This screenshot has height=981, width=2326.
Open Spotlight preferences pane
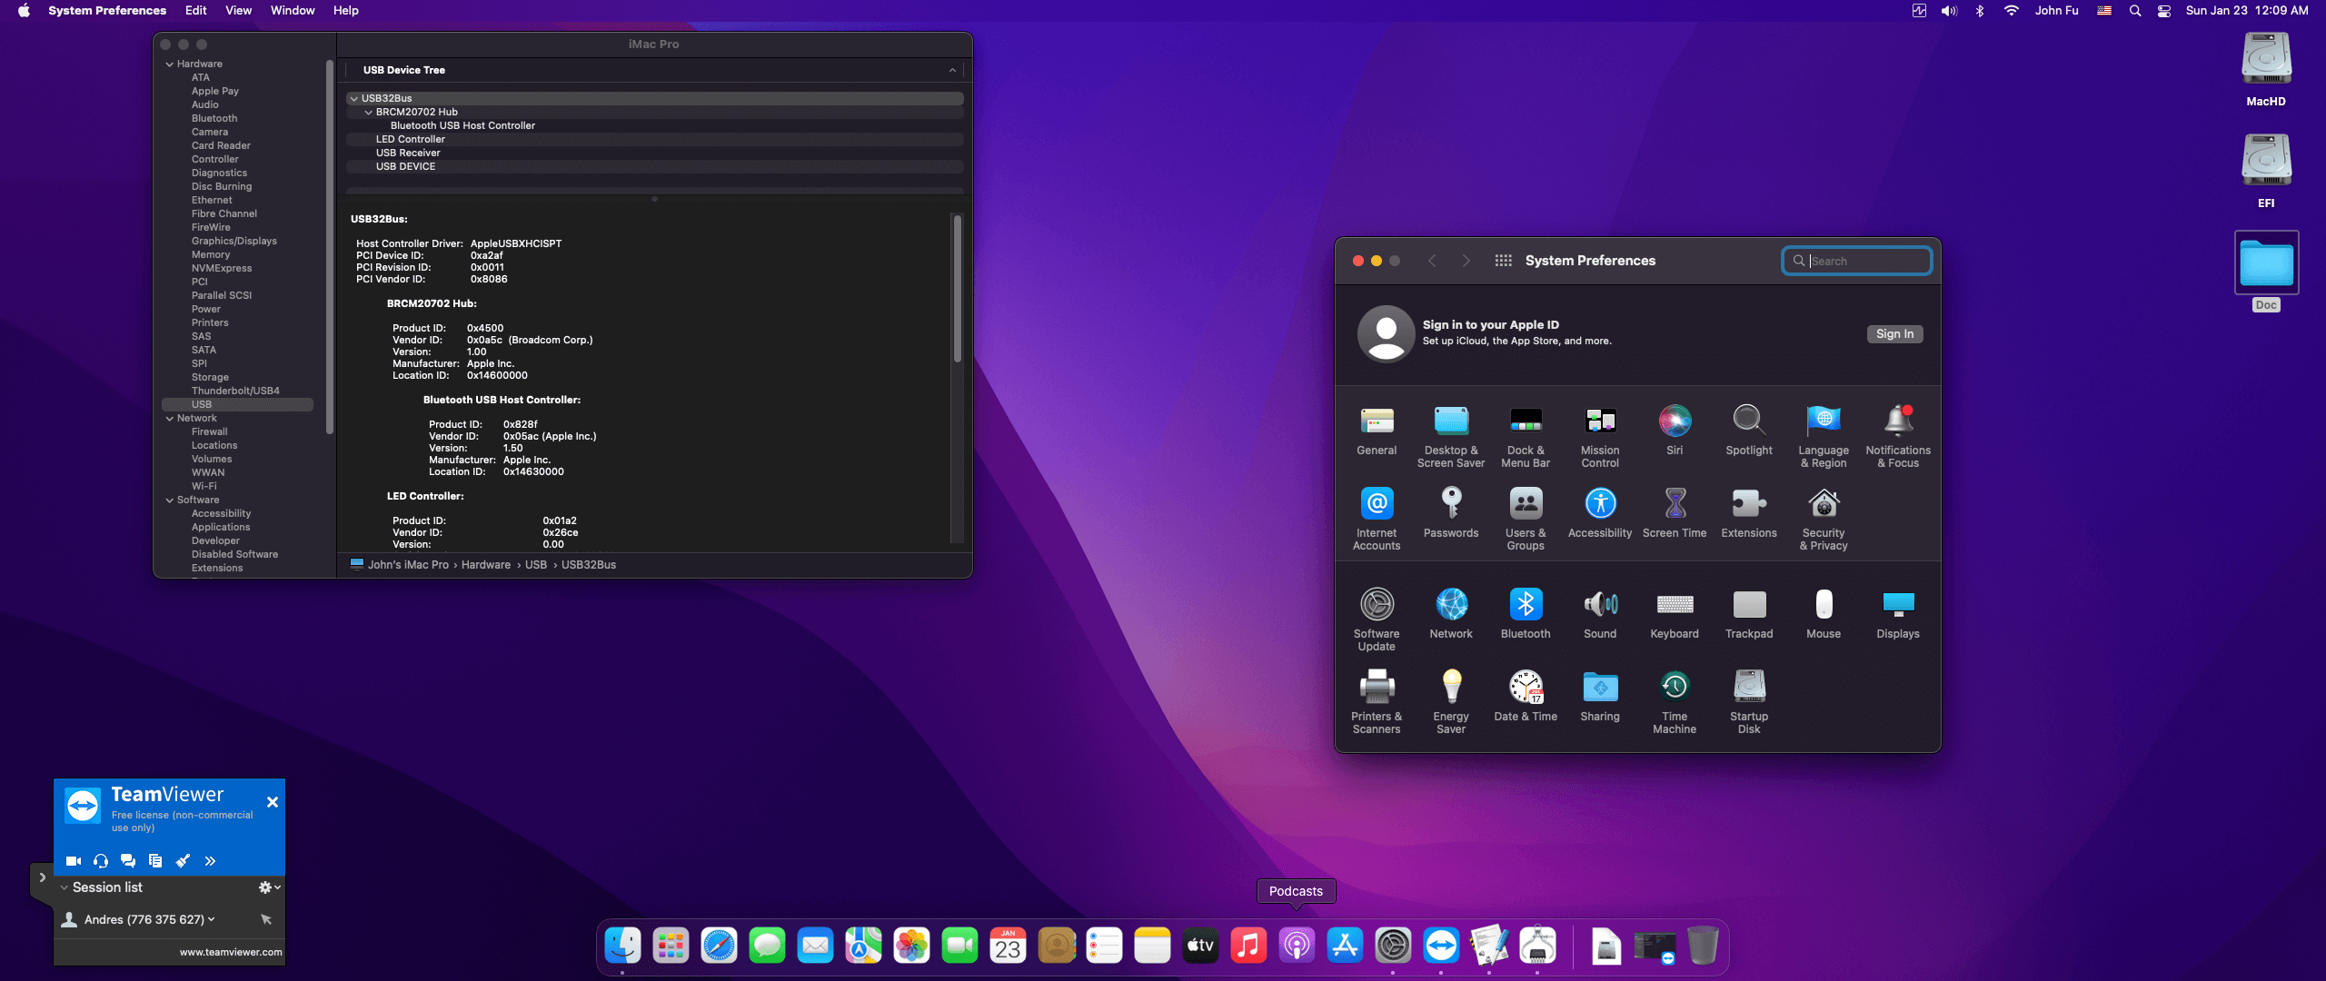pos(1749,431)
